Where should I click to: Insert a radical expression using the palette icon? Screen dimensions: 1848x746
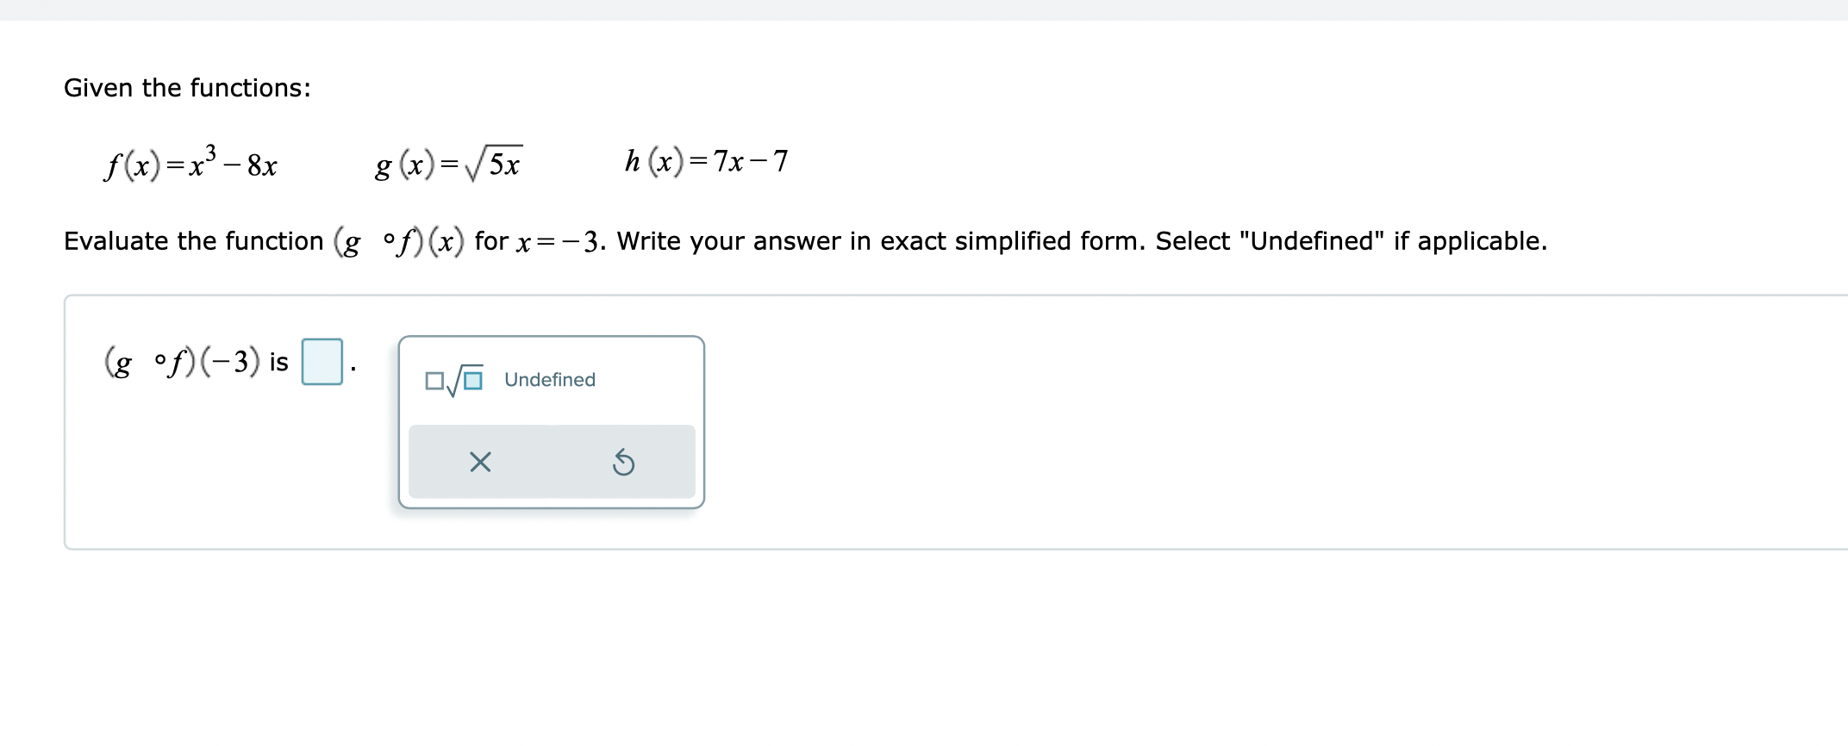[454, 378]
